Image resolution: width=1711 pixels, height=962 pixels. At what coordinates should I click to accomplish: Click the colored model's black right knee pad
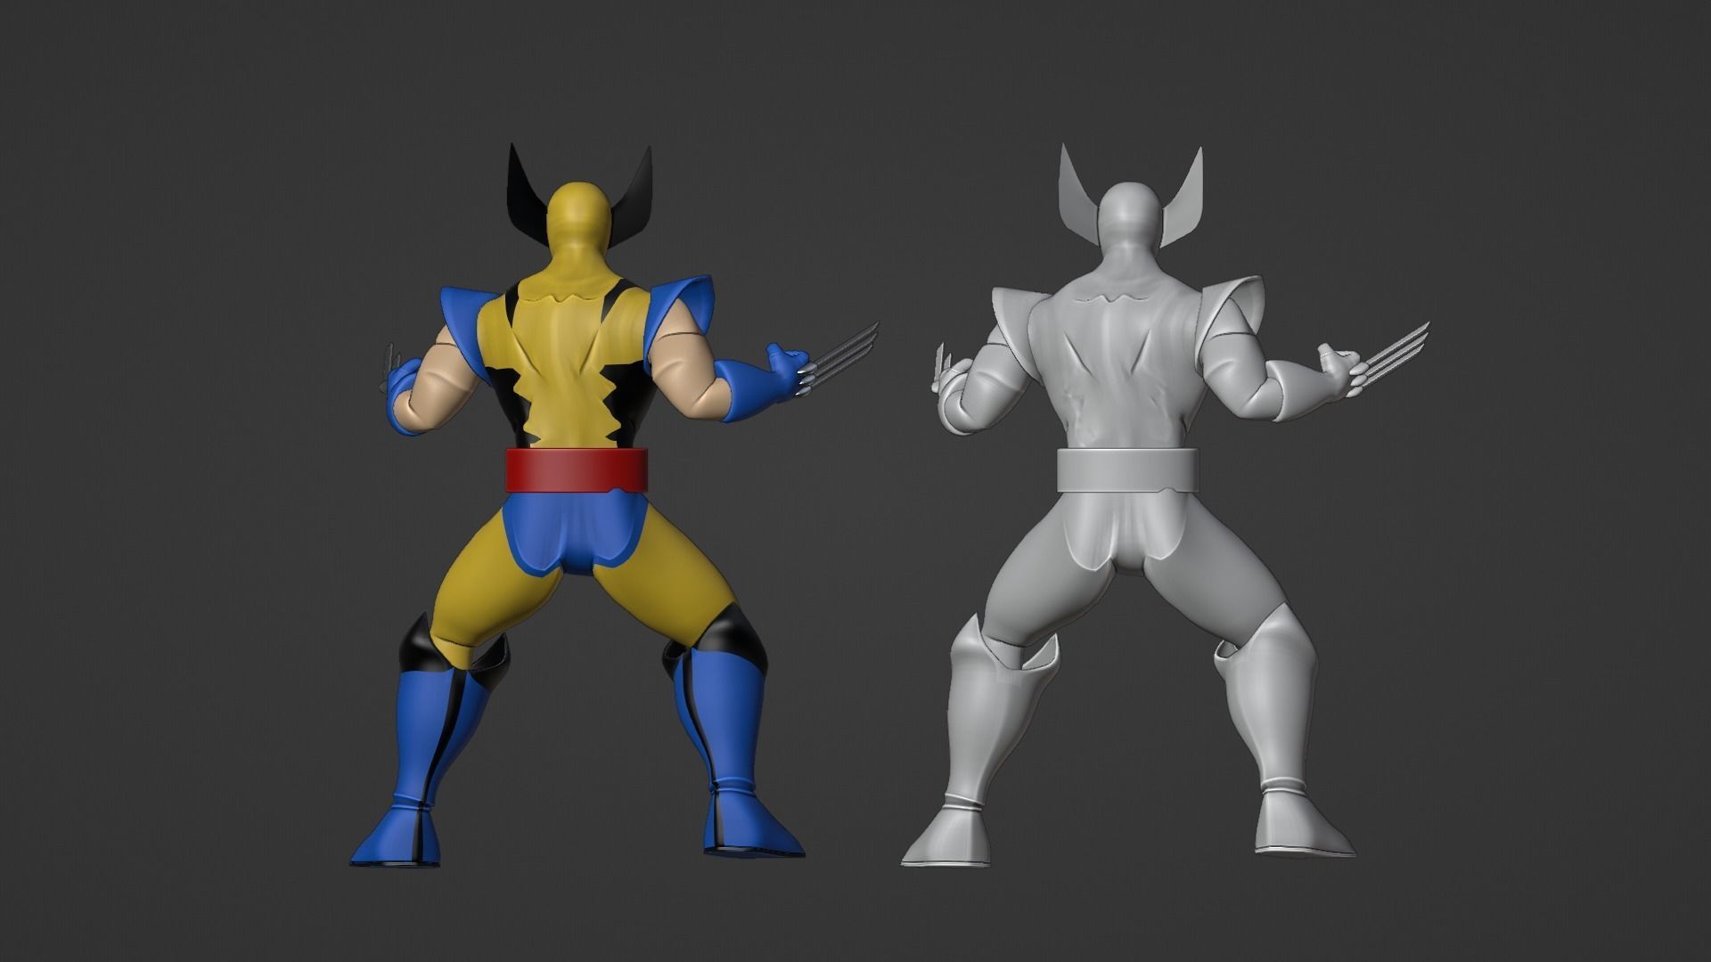[x=733, y=637]
